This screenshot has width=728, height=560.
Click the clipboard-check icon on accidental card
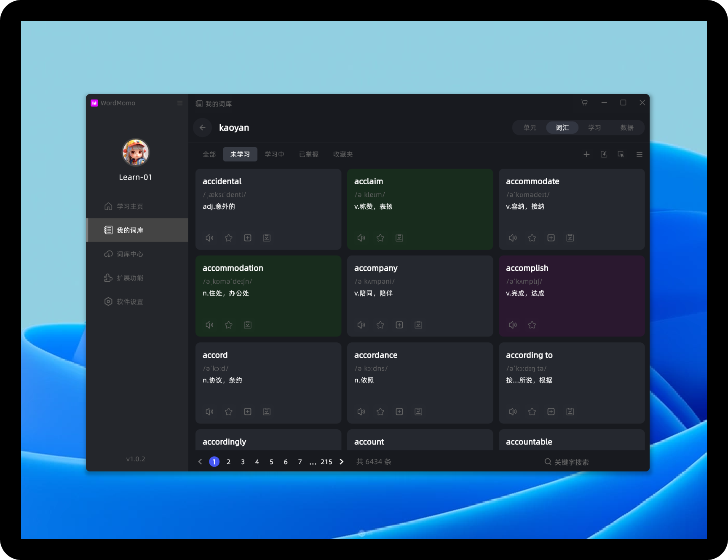pyautogui.click(x=267, y=238)
